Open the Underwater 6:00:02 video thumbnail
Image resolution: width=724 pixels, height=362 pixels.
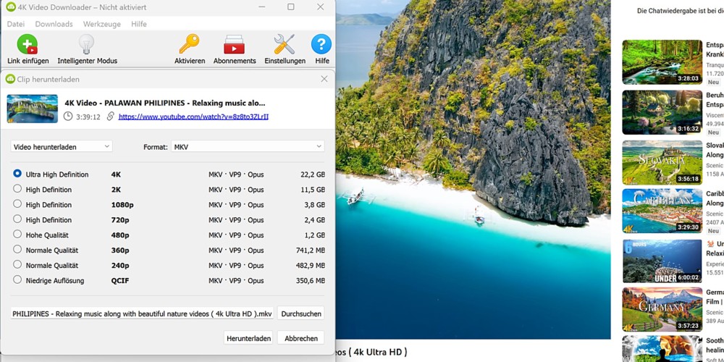pyautogui.click(x=662, y=261)
